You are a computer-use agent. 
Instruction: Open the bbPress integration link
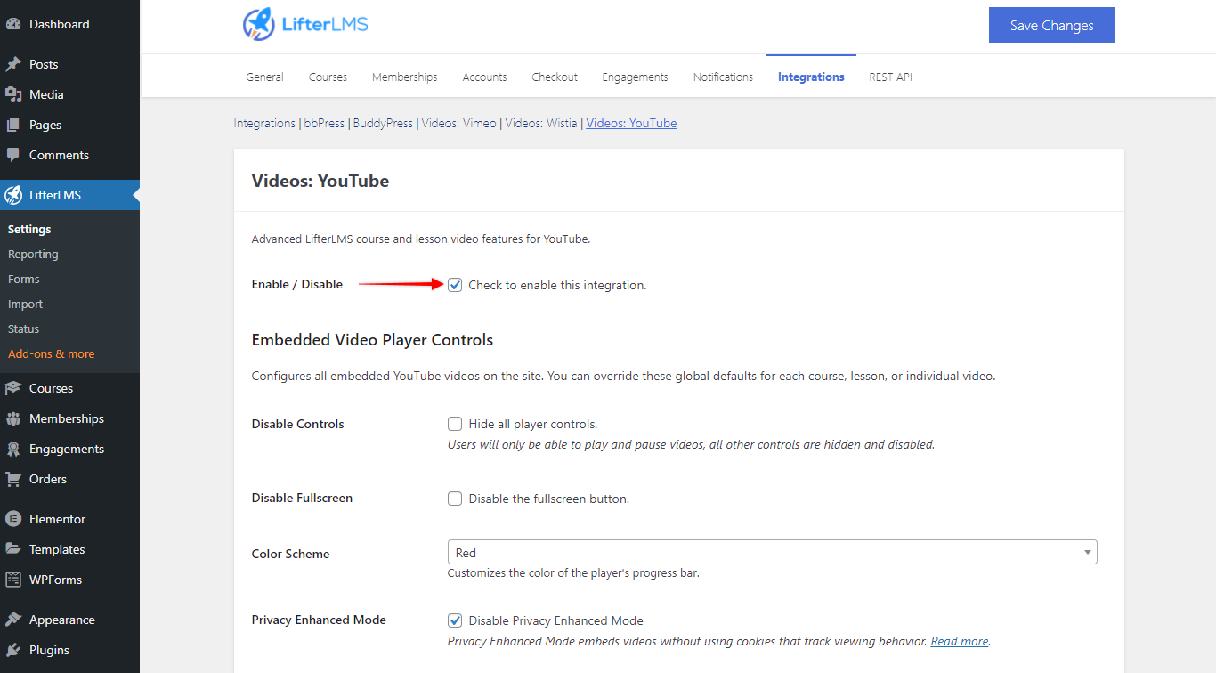(324, 123)
